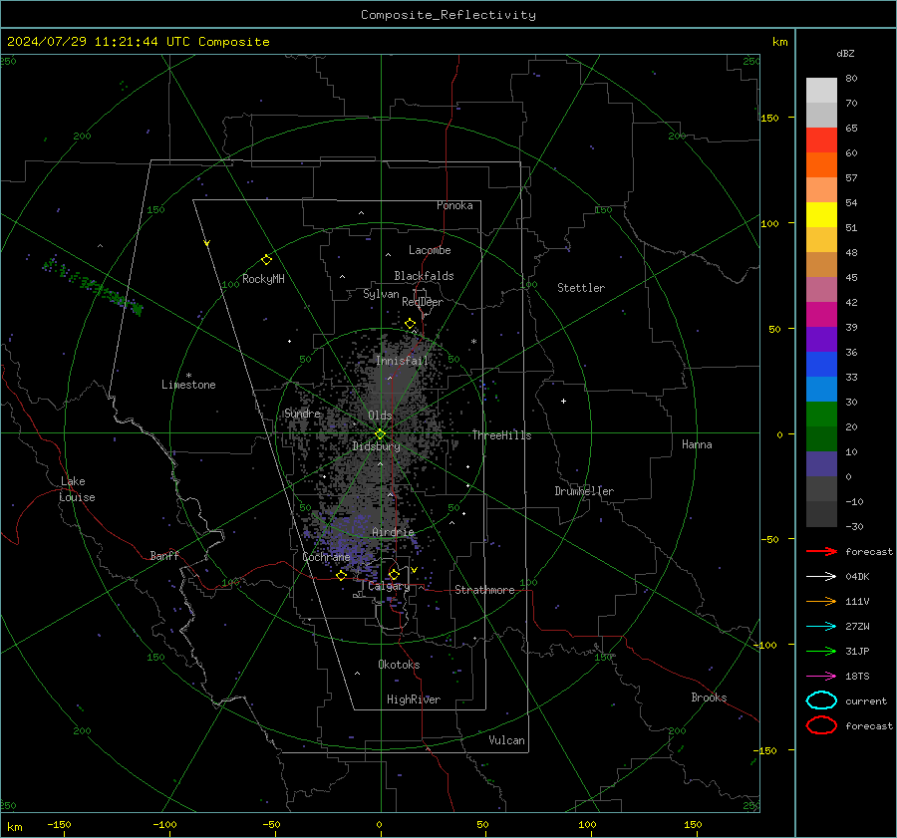
Task: Click the asterisk marker above Limestone
Action: coord(188,376)
